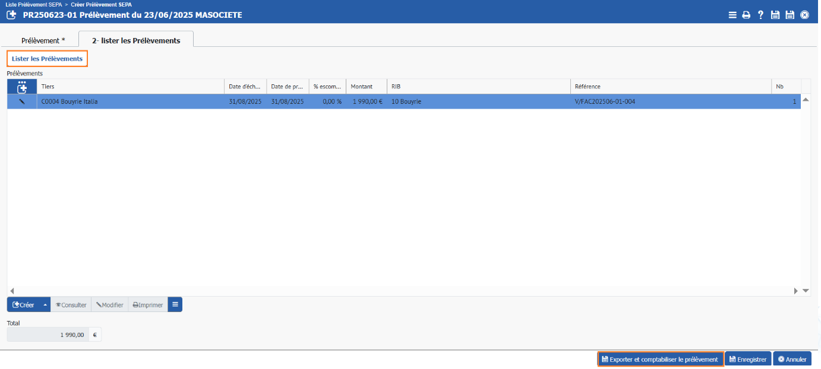Click the add-row icon in the grid header
Viewport: 821px width, 369px height.
click(22, 87)
